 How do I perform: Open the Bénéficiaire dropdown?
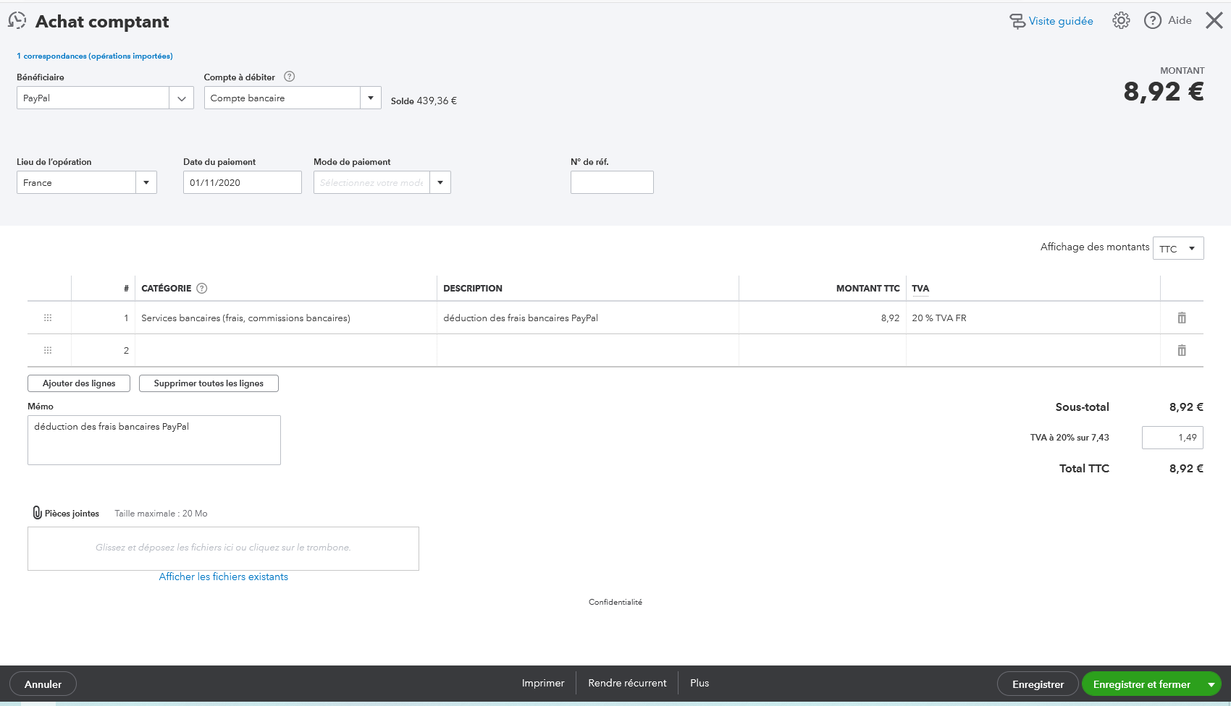pos(182,98)
